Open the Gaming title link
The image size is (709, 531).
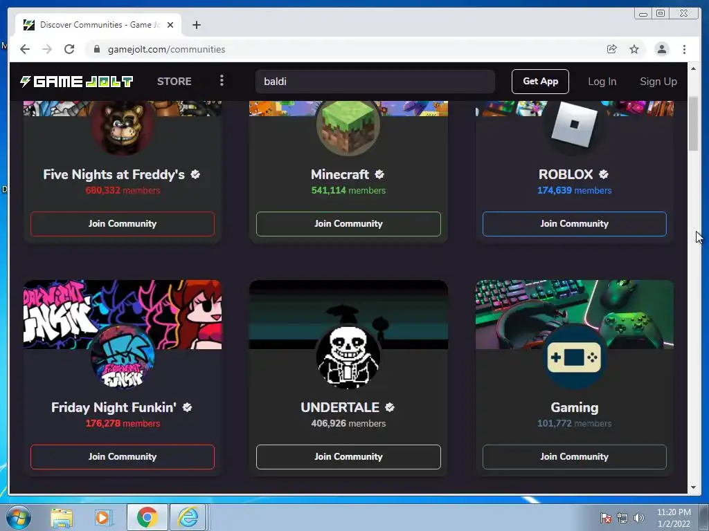click(x=574, y=407)
